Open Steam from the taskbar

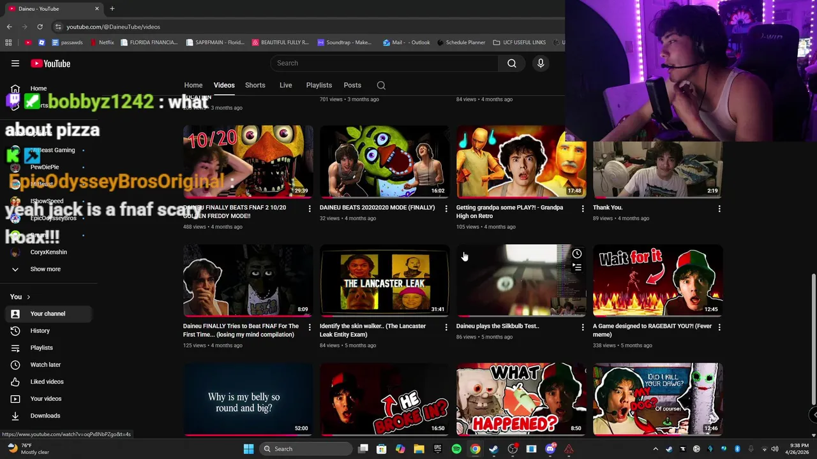pyautogui.click(x=493, y=449)
